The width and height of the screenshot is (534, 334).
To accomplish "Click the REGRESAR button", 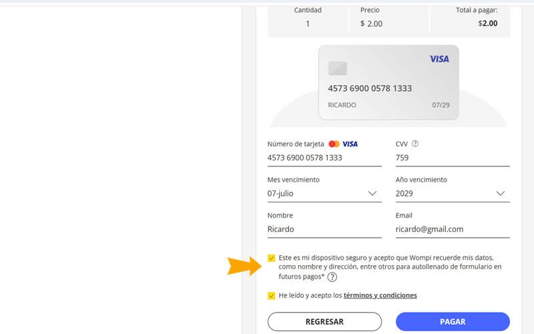I will coord(324,322).
